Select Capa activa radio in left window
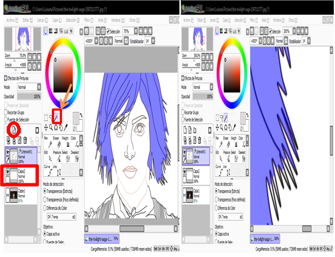 tap(44, 234)
